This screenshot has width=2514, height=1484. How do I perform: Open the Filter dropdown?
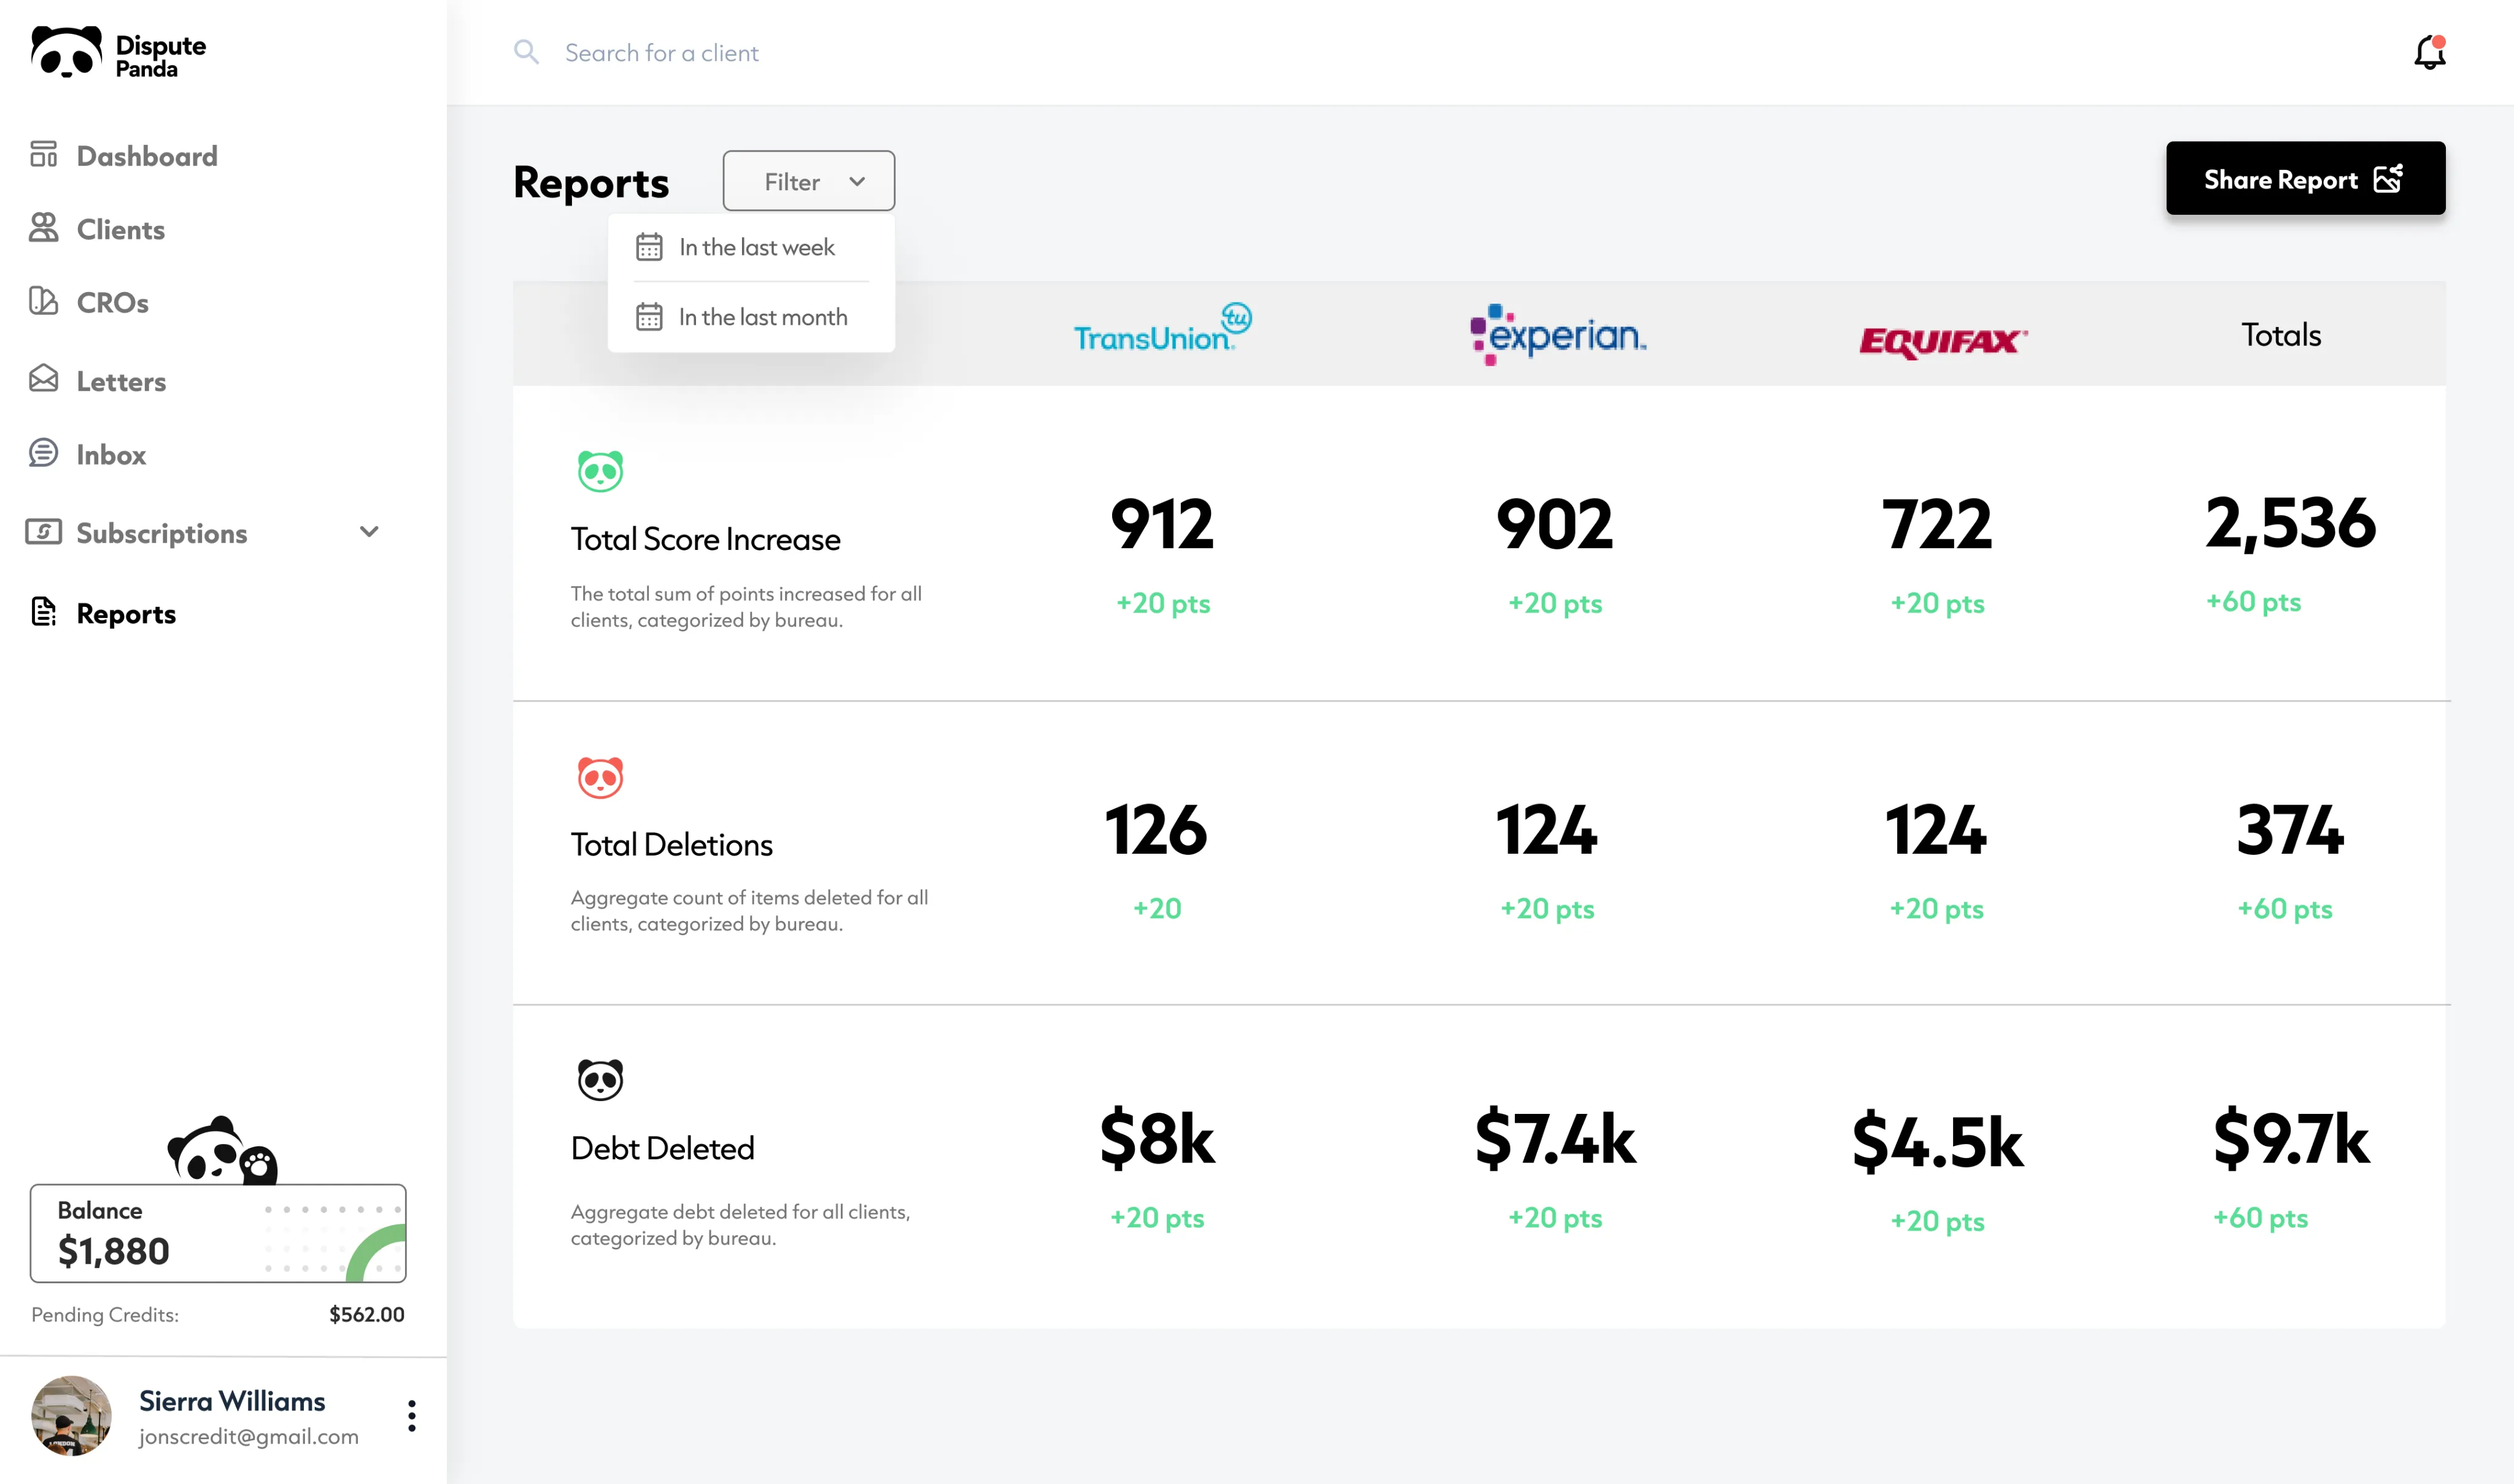(809, 181)
